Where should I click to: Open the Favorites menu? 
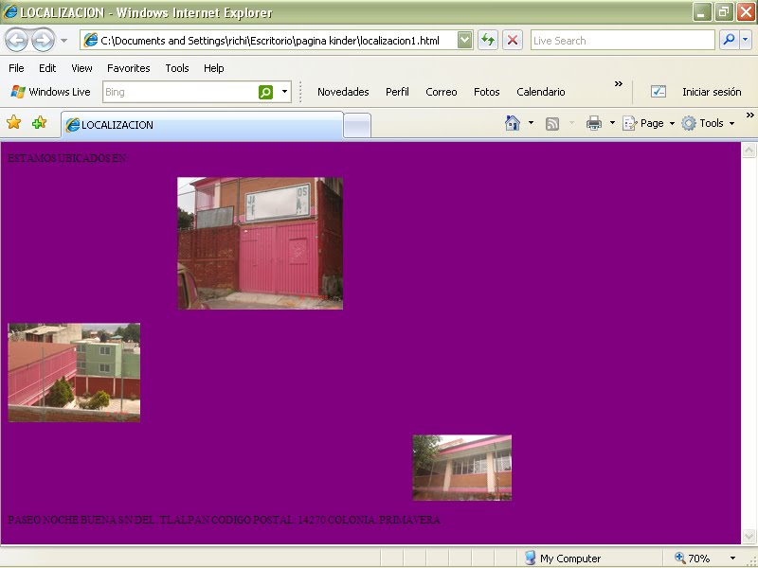(x=129, y=68)
